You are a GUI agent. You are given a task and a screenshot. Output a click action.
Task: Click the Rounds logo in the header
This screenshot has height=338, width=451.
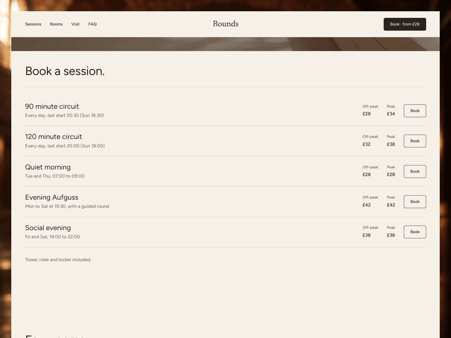(225, 24)
